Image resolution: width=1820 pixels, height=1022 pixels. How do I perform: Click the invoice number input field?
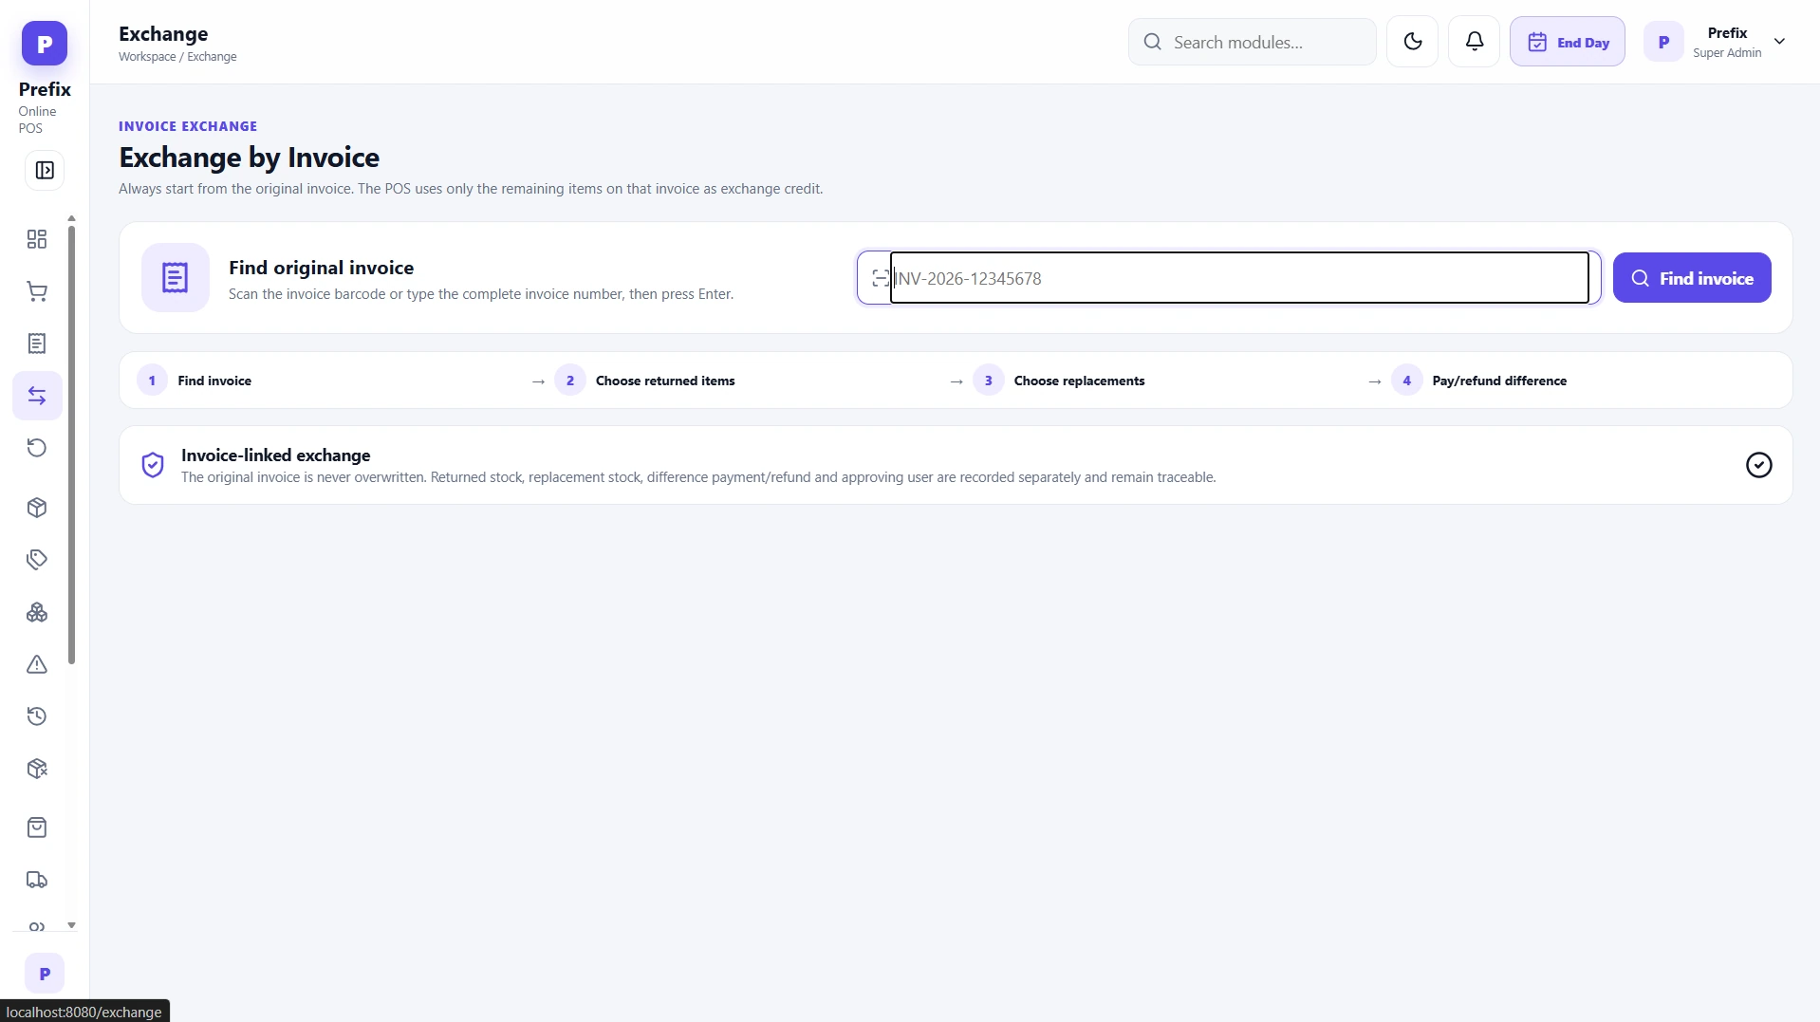pyautogui.click(x=1239, y=278)
